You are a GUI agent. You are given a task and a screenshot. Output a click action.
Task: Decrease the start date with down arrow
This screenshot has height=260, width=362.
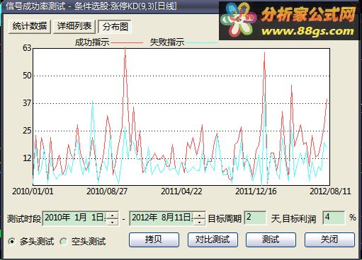(x=113, y=222)
